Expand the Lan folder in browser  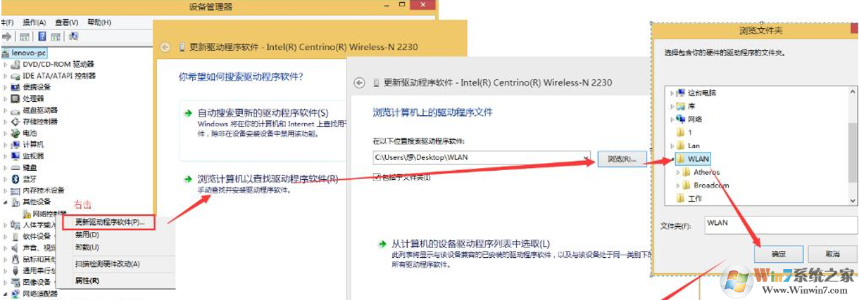pos(672,145)
